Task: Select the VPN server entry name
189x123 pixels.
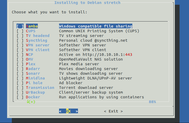Action: click(x=38, y=45)
